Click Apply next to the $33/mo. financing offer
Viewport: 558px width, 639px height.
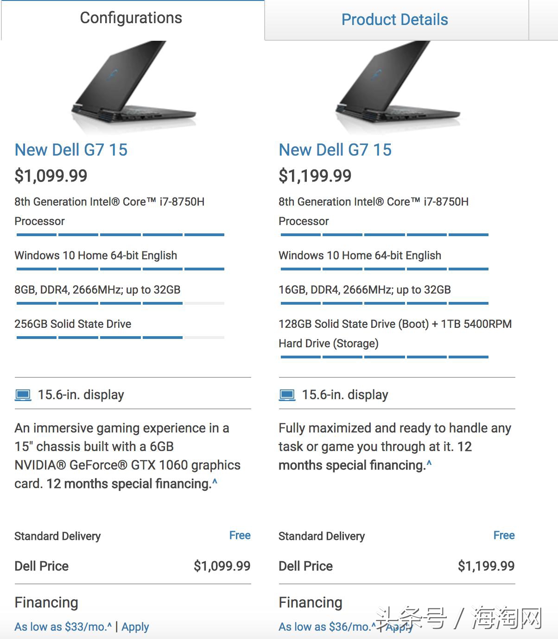135,627
